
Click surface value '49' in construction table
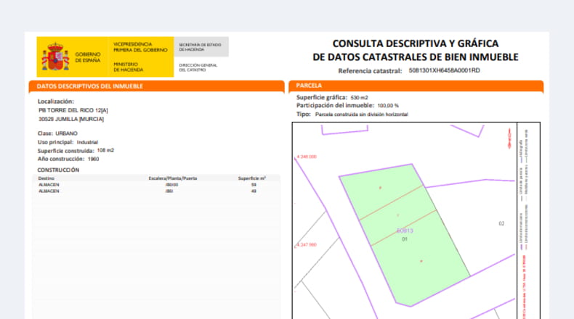254,191
